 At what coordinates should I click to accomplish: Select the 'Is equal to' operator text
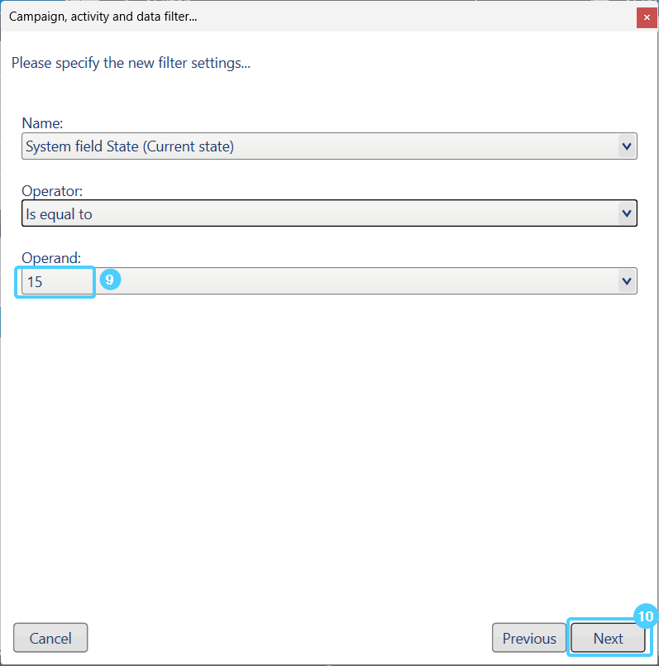[x=59, y=214]
